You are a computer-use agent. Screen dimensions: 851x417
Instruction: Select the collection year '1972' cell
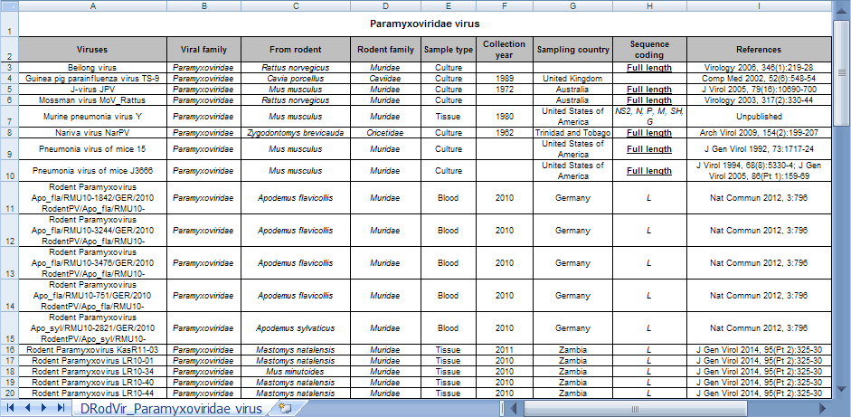tap(505, 90)
